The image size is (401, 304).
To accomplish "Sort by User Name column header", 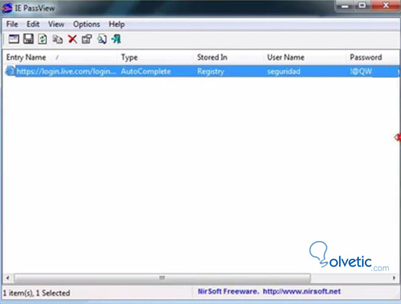I will [x=304, y=57].
